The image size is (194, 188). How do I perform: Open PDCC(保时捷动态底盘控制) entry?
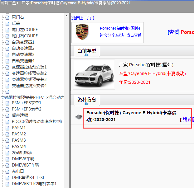point(37,121)
